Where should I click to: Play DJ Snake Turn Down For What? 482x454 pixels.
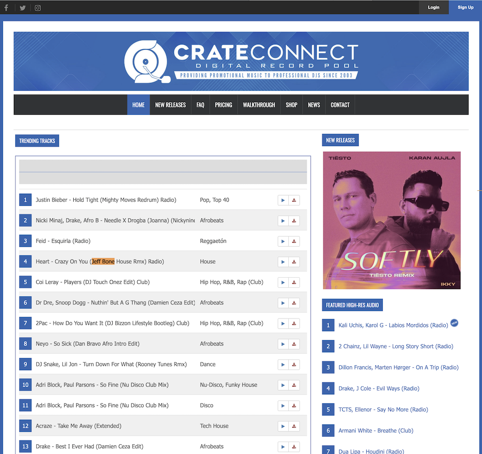283,364
